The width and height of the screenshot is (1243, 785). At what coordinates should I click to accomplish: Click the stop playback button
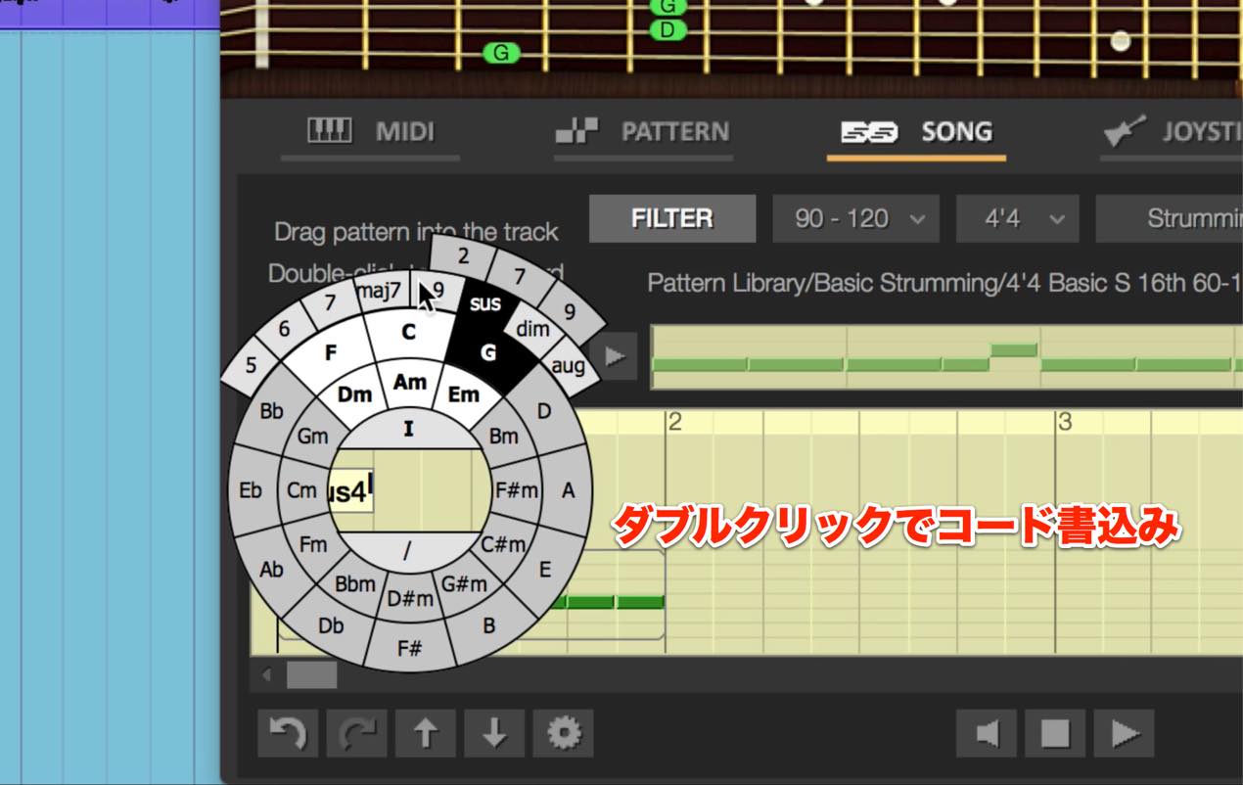[x=1055, y=733]
